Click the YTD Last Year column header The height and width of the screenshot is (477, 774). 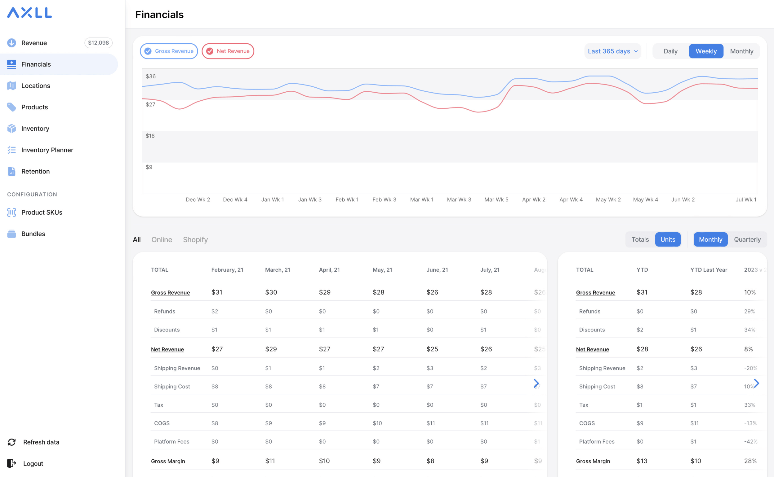[x=709, y=270]
